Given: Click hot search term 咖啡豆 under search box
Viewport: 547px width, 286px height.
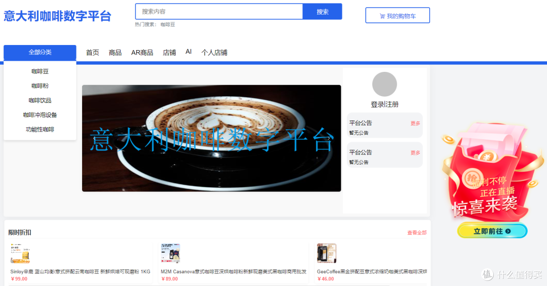Looking at the screenshot, I should tap(168, 24).
